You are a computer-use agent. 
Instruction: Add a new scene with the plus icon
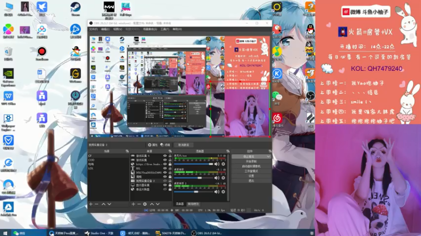coord(91,204)
